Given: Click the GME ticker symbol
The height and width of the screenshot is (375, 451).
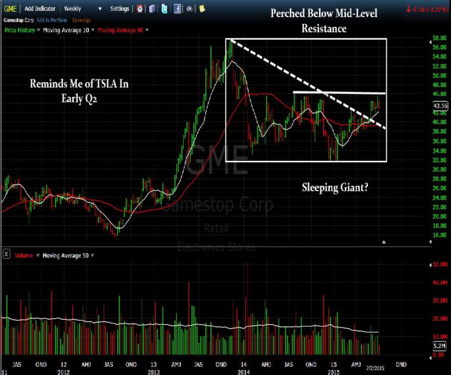Looking at the screenshot, I should [10, 9].
